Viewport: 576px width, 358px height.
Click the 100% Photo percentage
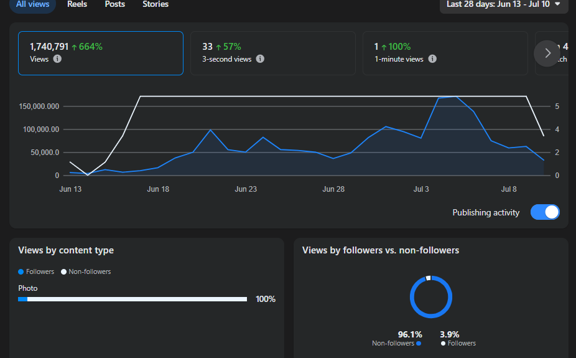266,299
